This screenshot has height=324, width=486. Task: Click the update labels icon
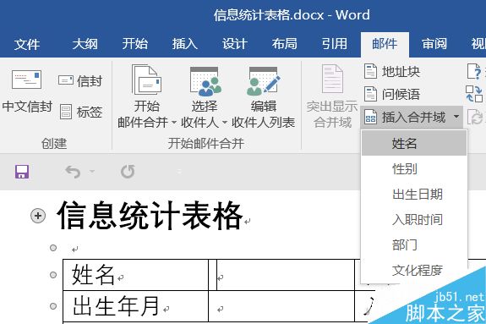(474, 118)
